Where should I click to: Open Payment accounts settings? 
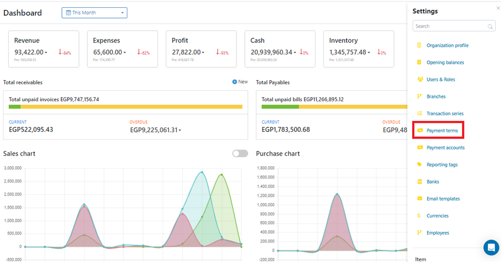pos(445,148)
